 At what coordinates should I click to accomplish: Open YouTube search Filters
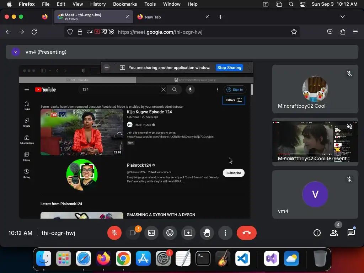click(234, 100)
